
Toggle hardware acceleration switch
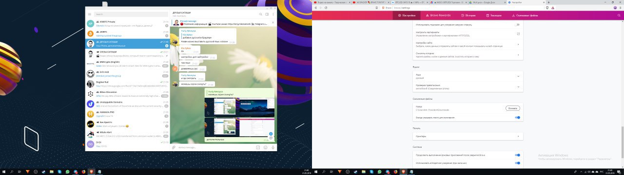point(517,163)
